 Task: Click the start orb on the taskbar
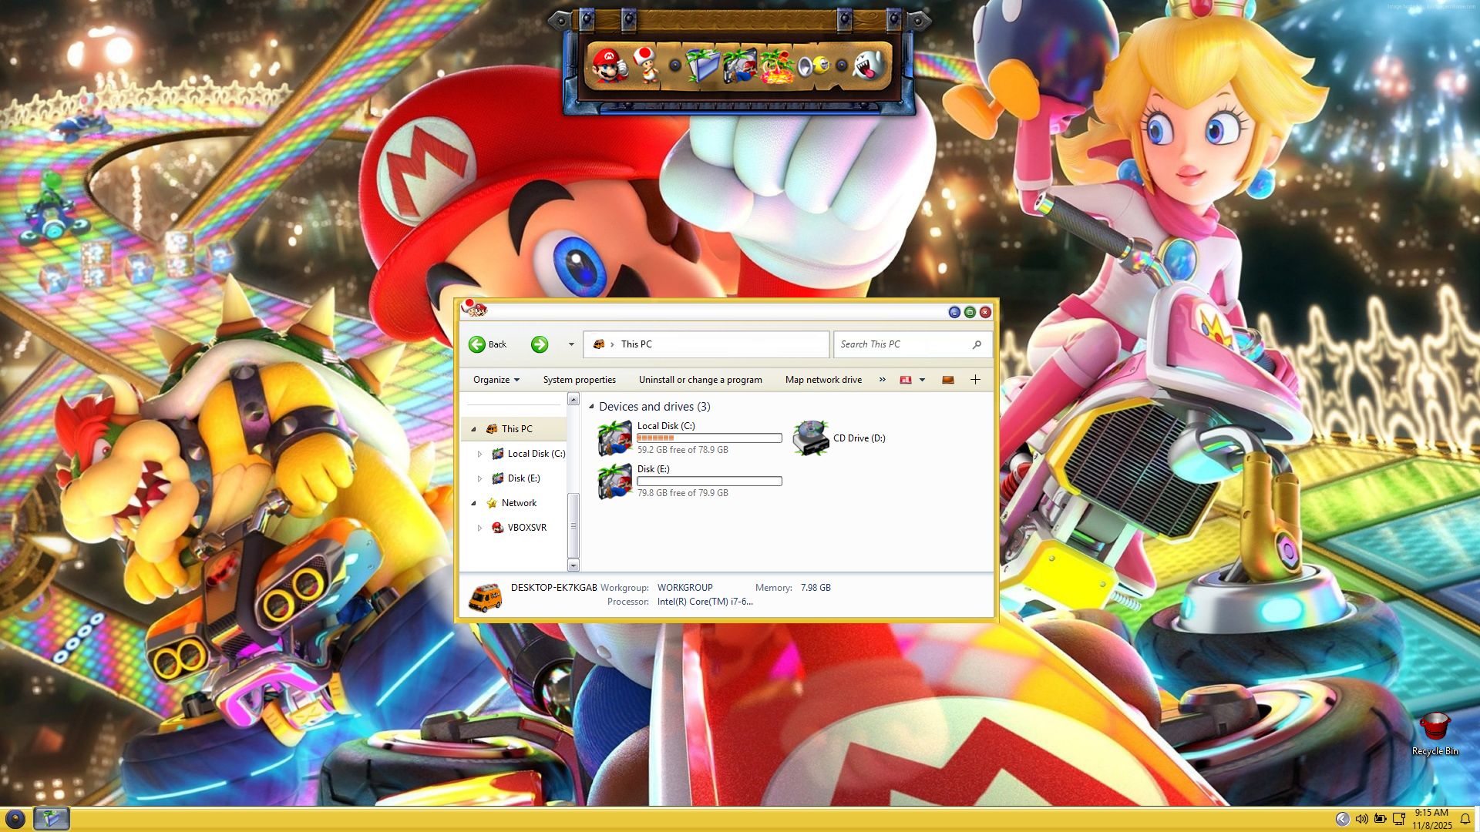[x=15, y=819]
